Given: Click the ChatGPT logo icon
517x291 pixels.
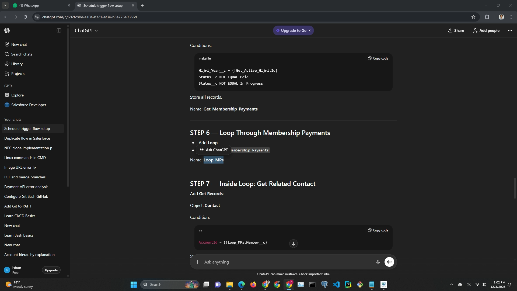Looking at the screenshot, I should 7,30.
